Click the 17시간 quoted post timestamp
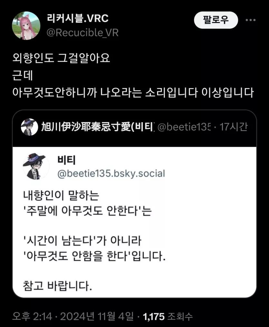 [x=234, y=127]
